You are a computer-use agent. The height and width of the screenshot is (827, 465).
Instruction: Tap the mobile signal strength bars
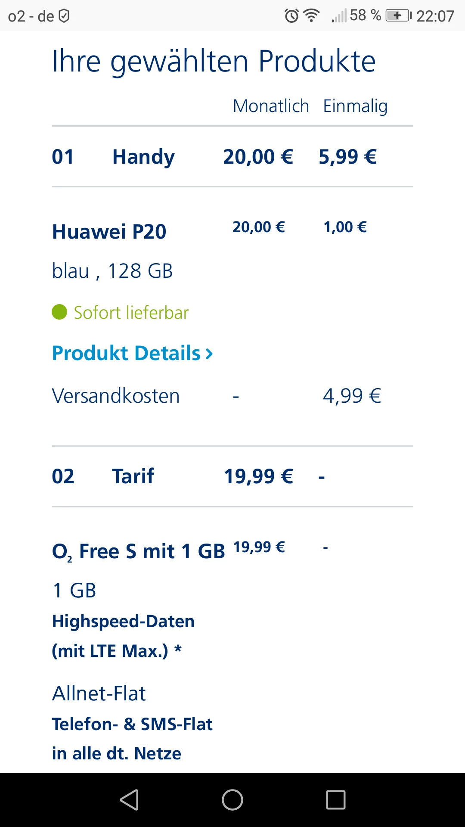click(x=339, y=17)
